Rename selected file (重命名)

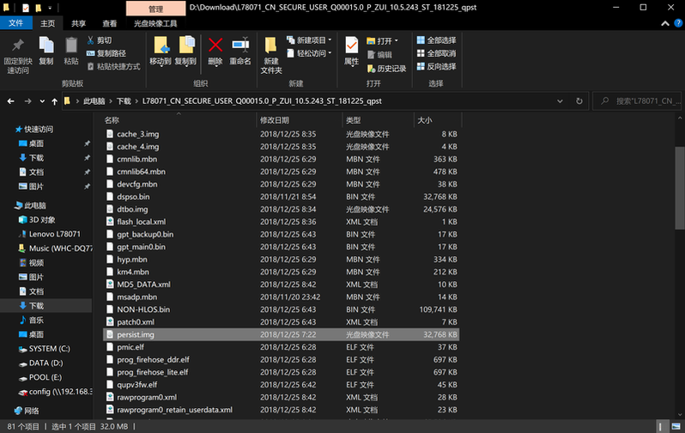tap(240, 52)
